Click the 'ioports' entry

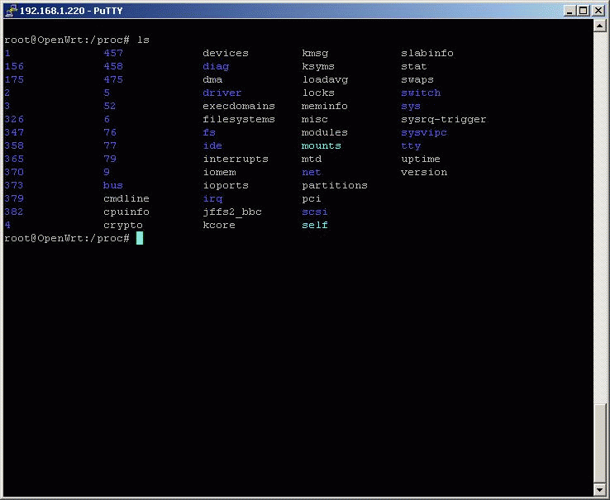click(226, 186)
